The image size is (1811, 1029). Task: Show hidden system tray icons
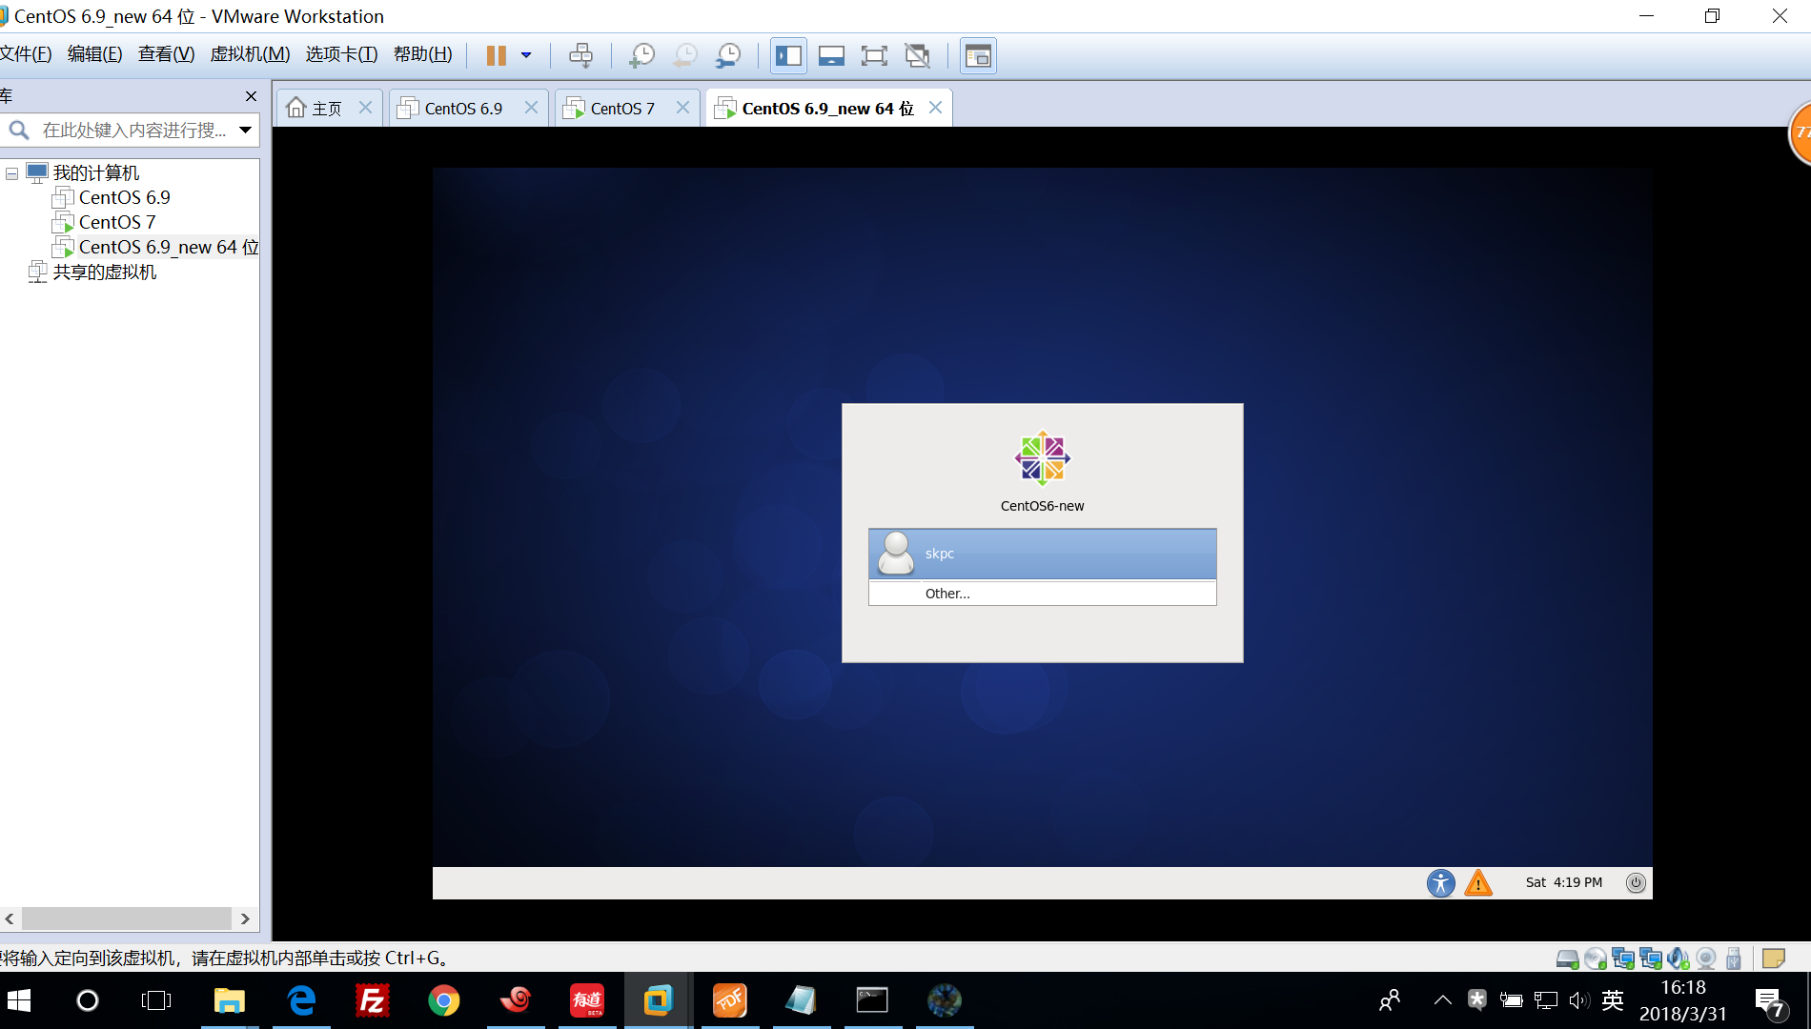[1442, 999]
